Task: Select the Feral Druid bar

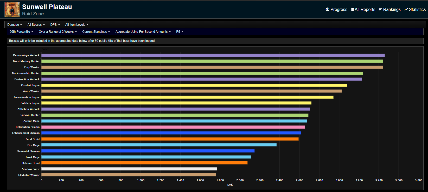Action: pyautogui.click(x=170, y=139)
